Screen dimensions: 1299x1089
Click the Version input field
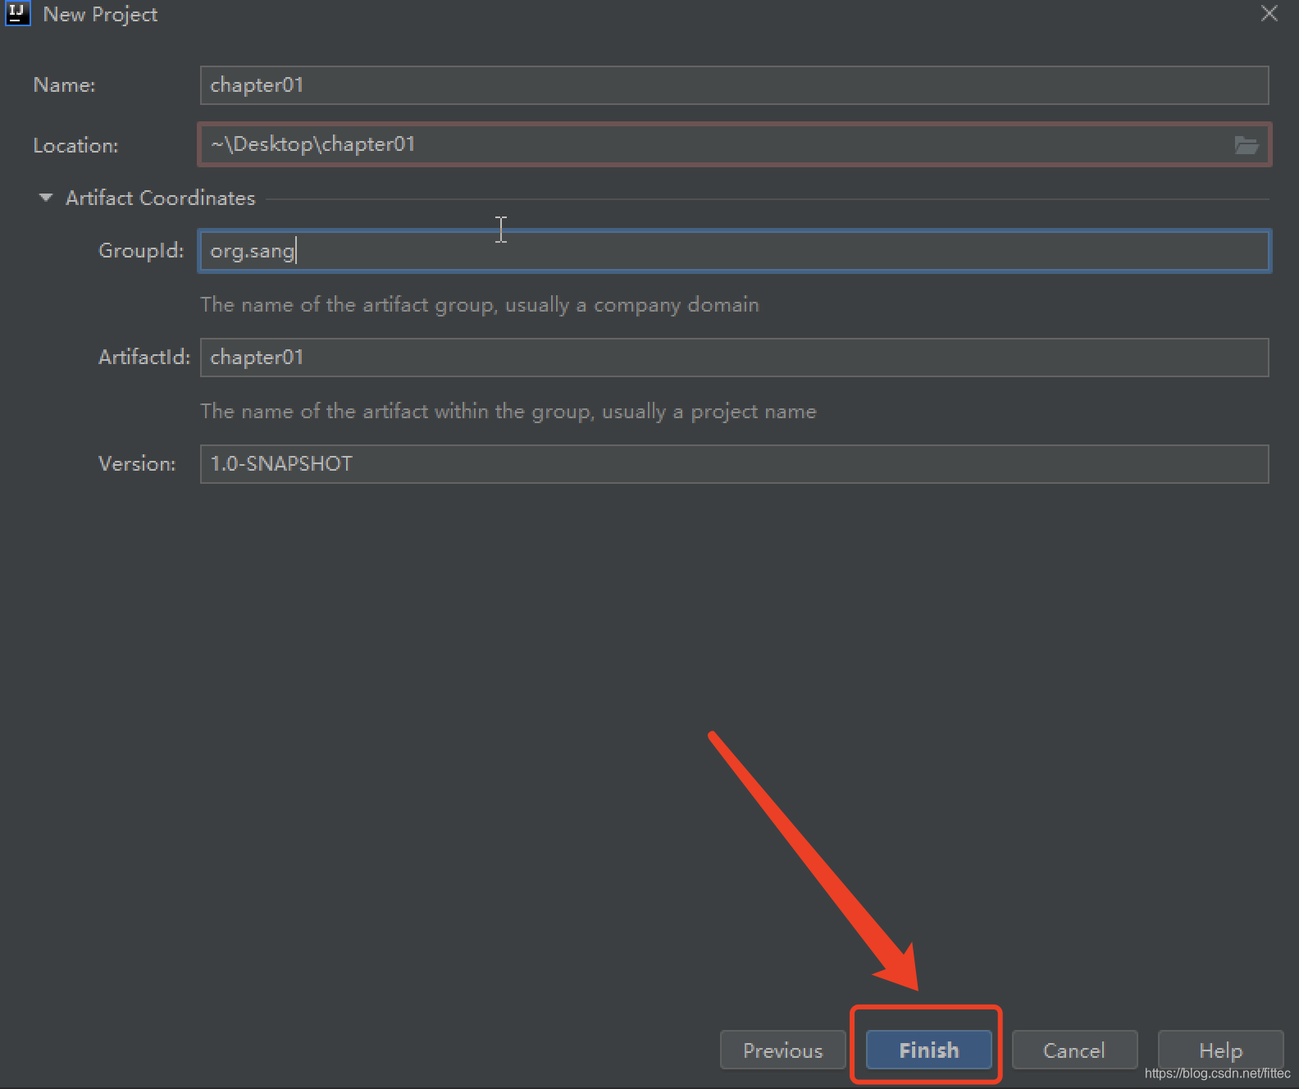click(x=734, y=464)
